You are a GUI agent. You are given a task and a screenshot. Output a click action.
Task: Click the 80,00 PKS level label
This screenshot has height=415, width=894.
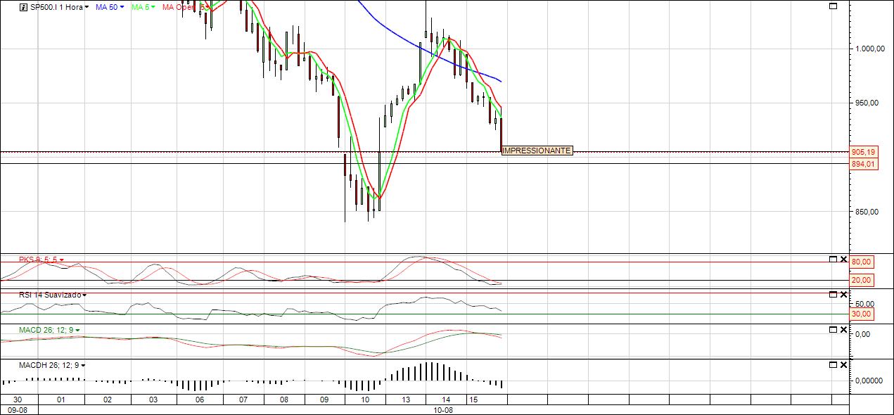(x=862, y=262)
